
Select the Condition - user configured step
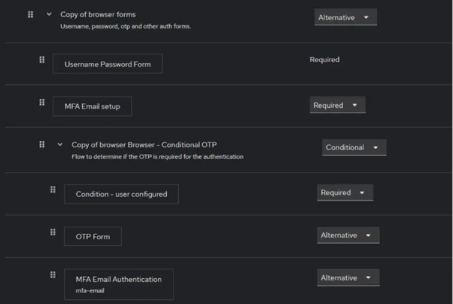point(121,194)
